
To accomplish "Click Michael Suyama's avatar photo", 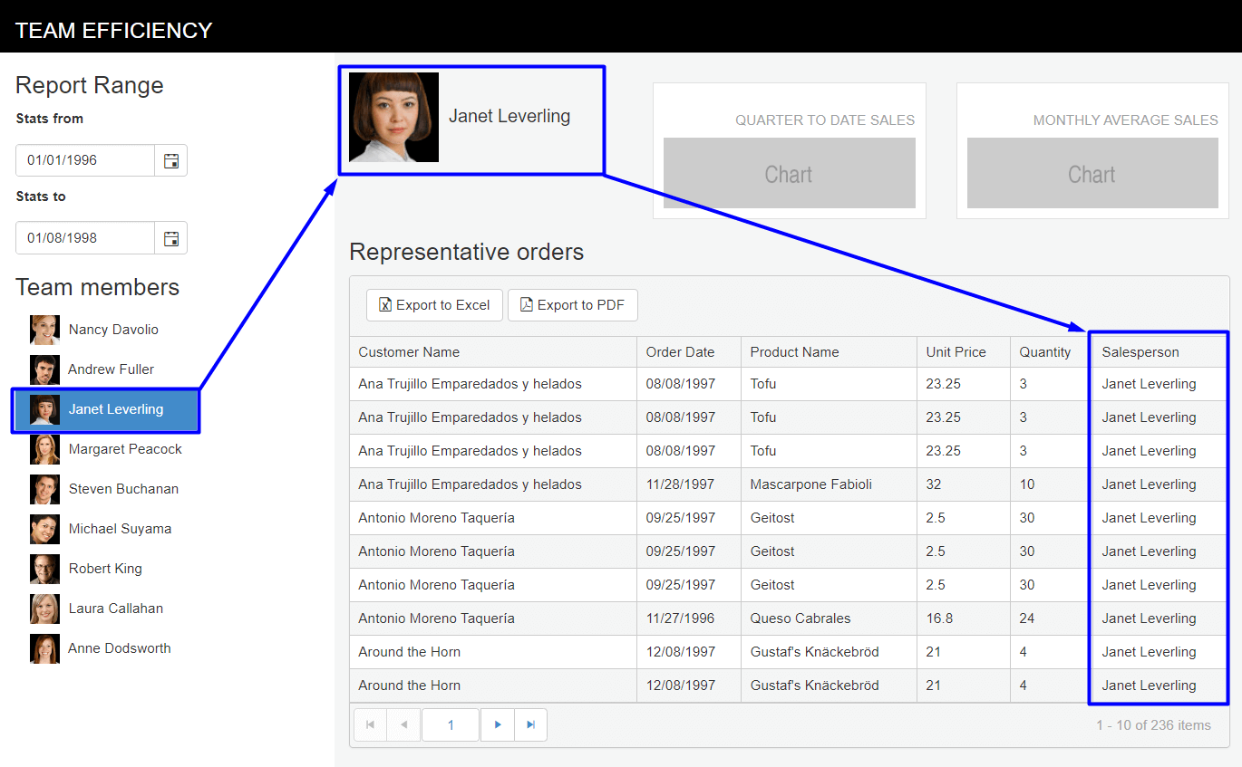I will tap(44, 529).
